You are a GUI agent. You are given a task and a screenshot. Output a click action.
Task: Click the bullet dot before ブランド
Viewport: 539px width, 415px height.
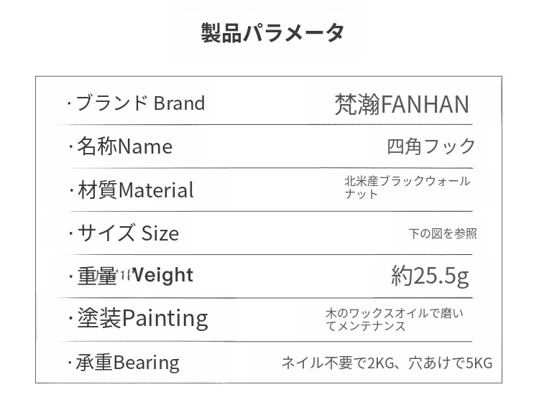click(69, 104)
